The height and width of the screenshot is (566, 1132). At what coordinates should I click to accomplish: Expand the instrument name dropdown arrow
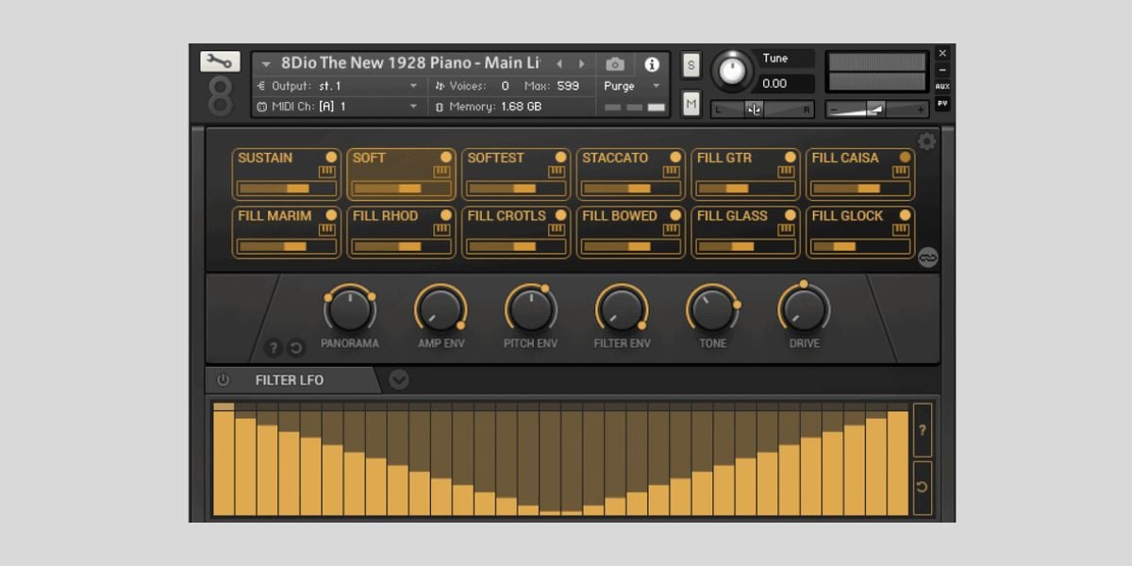click(x=266, y=64)
